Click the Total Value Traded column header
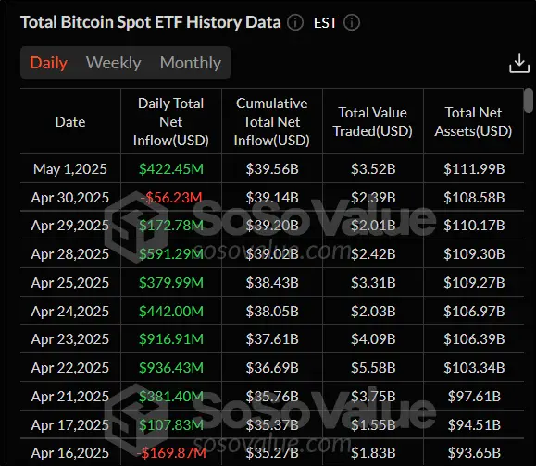Image resolution: width=536 pixels, height=466 pixels. click(x=372, y=122)
